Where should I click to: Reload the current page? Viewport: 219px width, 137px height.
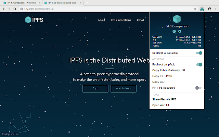click(x=15, y=9)
